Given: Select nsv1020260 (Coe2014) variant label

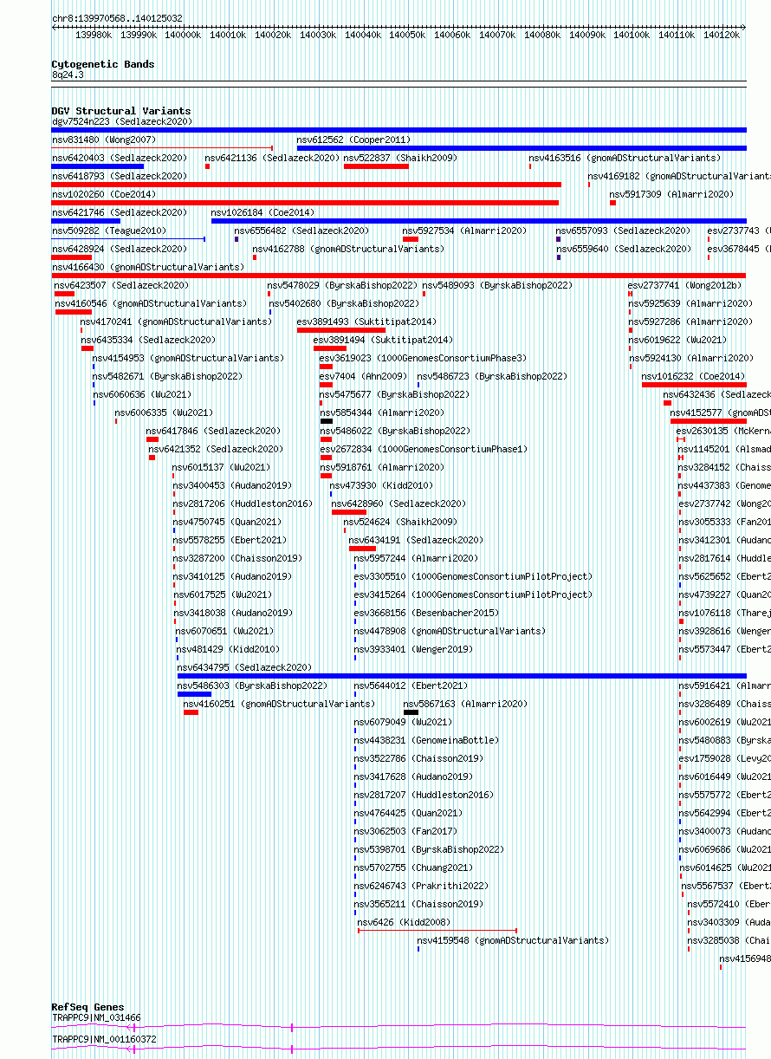Looking at the screenshot, I should pyautogui.click(x=104, y=194).
